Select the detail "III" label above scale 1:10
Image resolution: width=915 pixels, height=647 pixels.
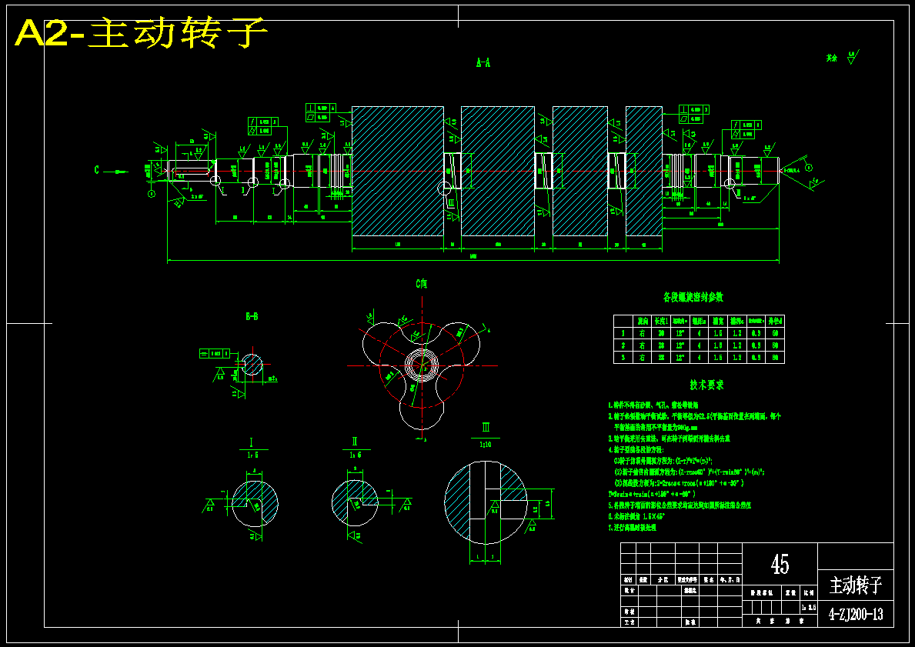point(486,429)
